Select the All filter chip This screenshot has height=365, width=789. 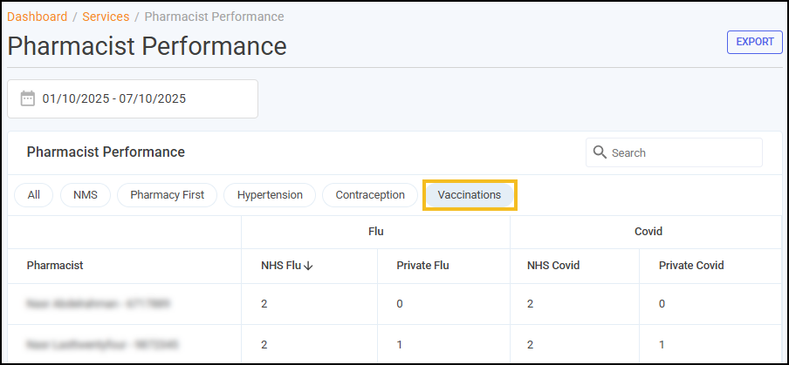[x=33, y=195]
